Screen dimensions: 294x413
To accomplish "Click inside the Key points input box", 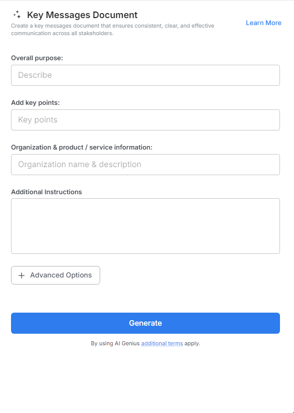I will [x=145, y=120].
